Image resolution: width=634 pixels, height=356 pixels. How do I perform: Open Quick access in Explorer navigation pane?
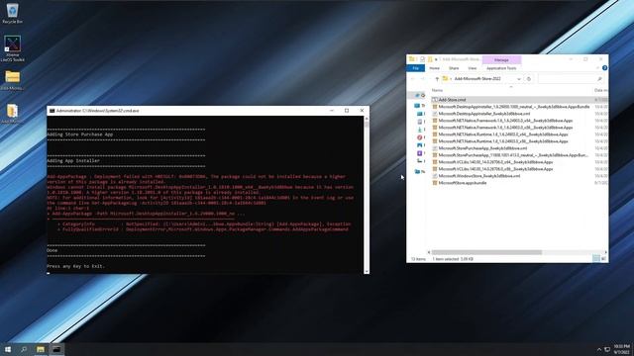click(420, 95)
